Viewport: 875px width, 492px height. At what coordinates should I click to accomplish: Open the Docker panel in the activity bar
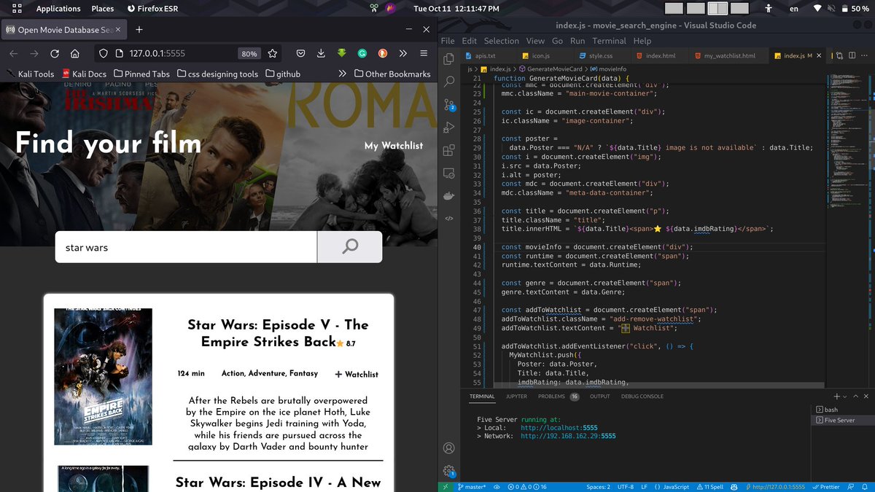(448, 195)
